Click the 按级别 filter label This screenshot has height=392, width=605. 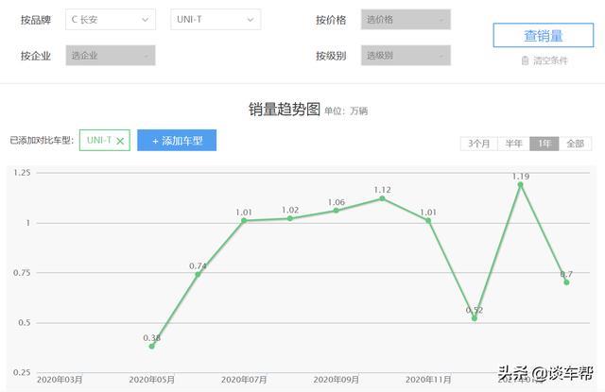pos(331,56)
